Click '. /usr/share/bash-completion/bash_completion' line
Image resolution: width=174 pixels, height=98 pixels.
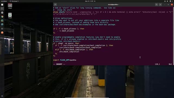click(x=79, y=47)
